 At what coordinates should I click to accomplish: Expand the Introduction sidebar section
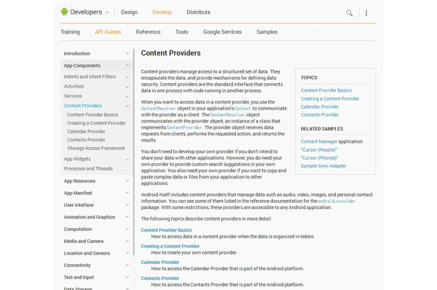coord(127,54)
